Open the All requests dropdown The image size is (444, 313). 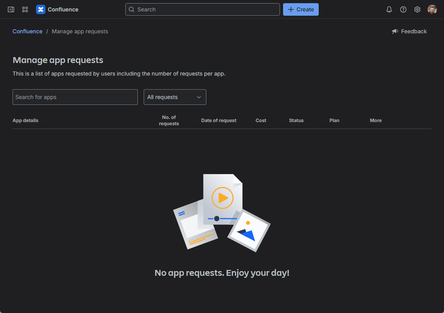point(175,97)
